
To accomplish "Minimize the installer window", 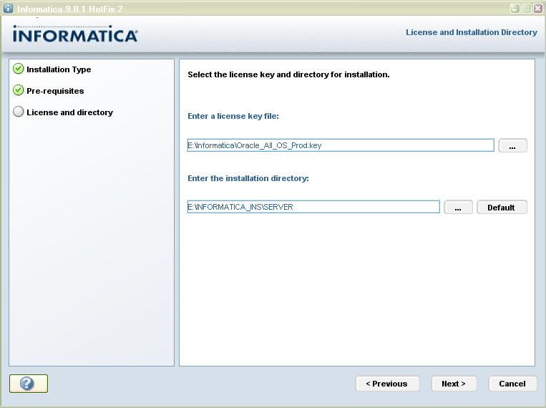I will click(515, 9).
